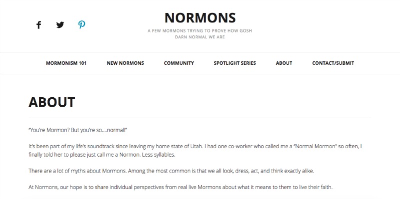Open the Facebook social icon

click(38, 25)
